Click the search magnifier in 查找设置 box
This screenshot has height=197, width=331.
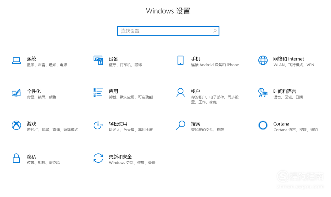pyautogui.click(x=215, y=31)
